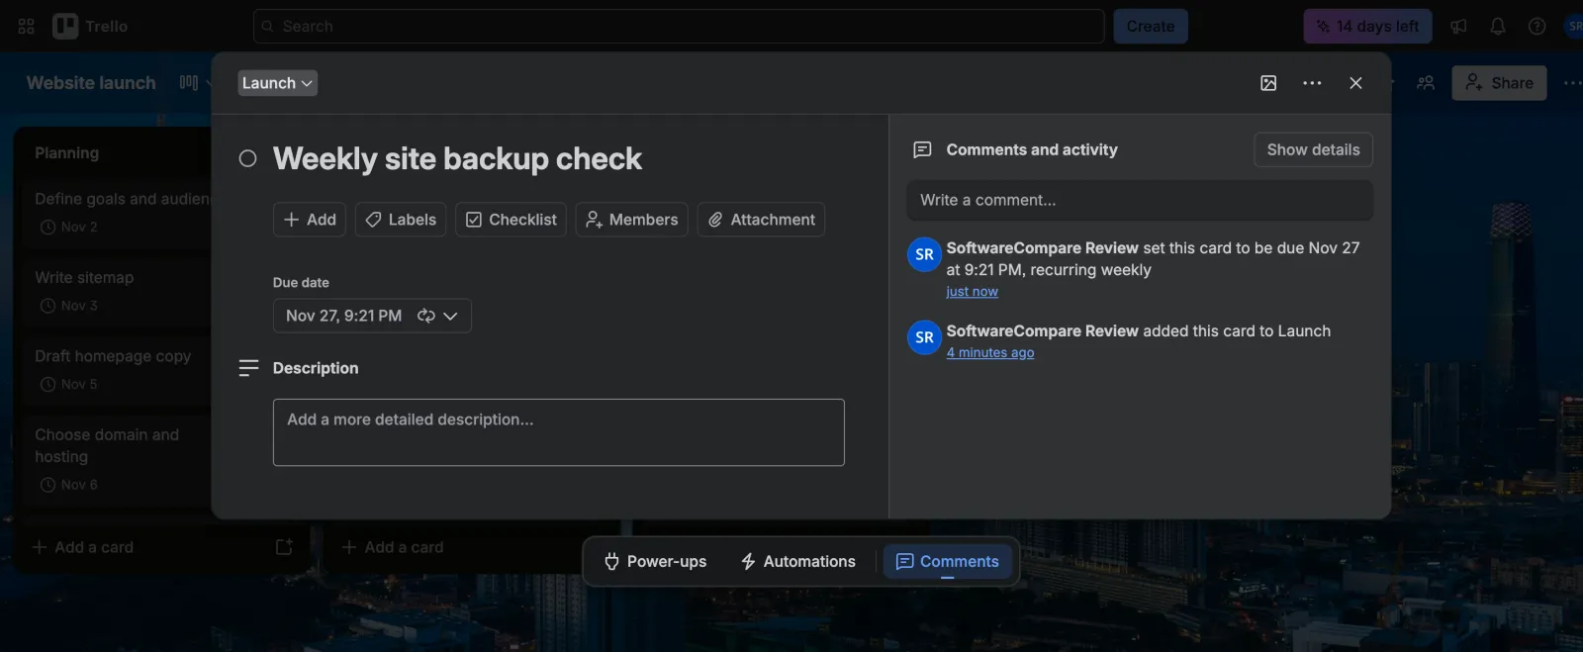Click the recurring icon in due date field
Image resolution: width=1583 pixels, height=652 pixels.
click(x=426, y=316)
